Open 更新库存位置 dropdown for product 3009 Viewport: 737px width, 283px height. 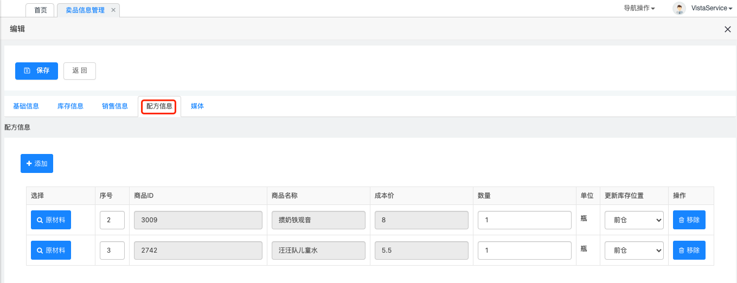click(635, 220)
